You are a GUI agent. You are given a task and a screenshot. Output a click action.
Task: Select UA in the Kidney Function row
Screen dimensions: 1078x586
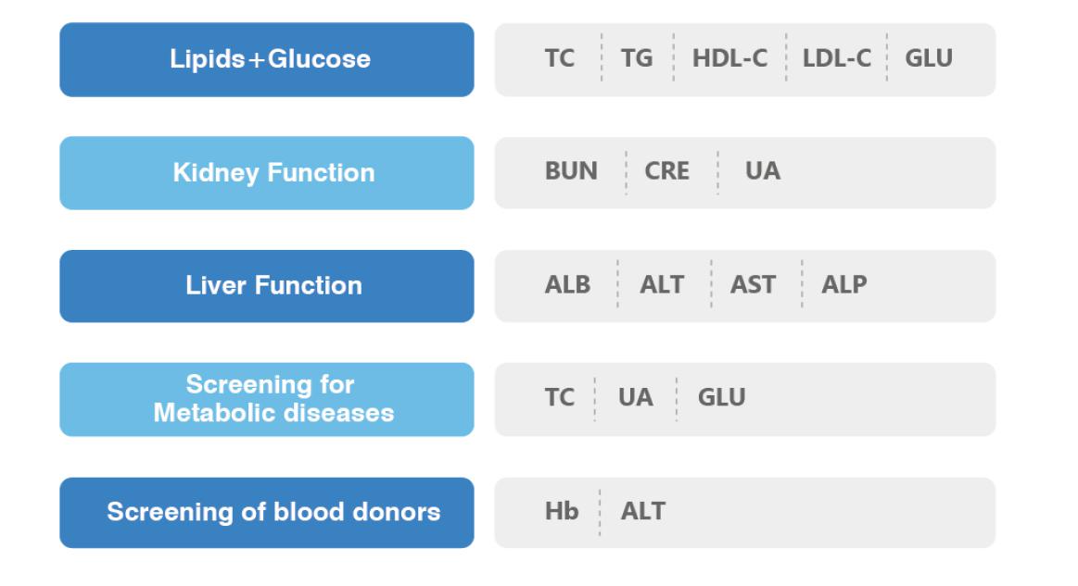(x=763, y=171)
